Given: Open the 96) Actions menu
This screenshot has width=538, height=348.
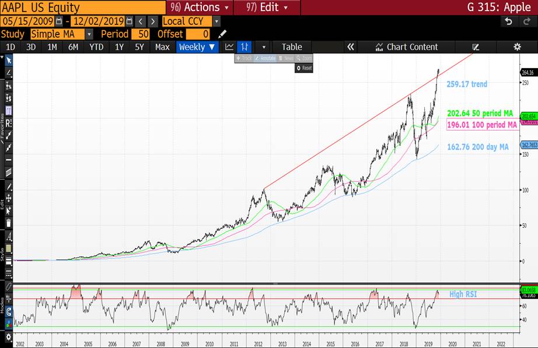Looking at the screenshot, I should tap(200, 7).
